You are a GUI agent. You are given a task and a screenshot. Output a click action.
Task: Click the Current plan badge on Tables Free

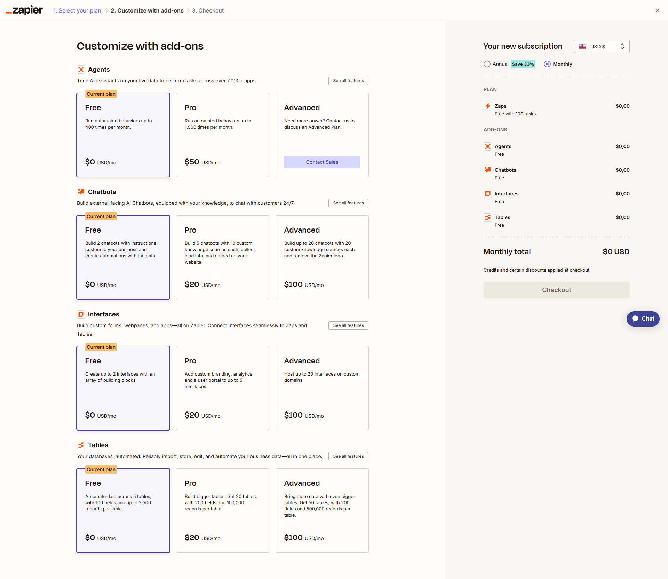pyautogui.click(x=101, y=469)
